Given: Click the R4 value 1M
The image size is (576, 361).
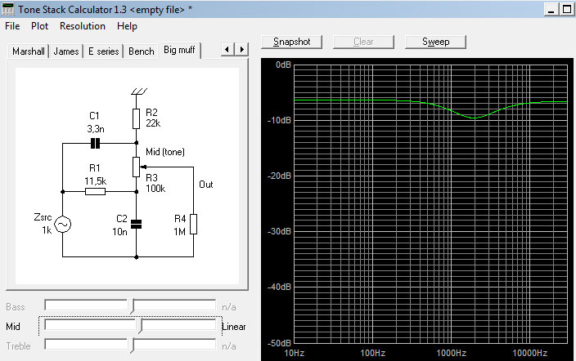Looking at the screenshot, I should pyautogui.click(x=180, y=232).
